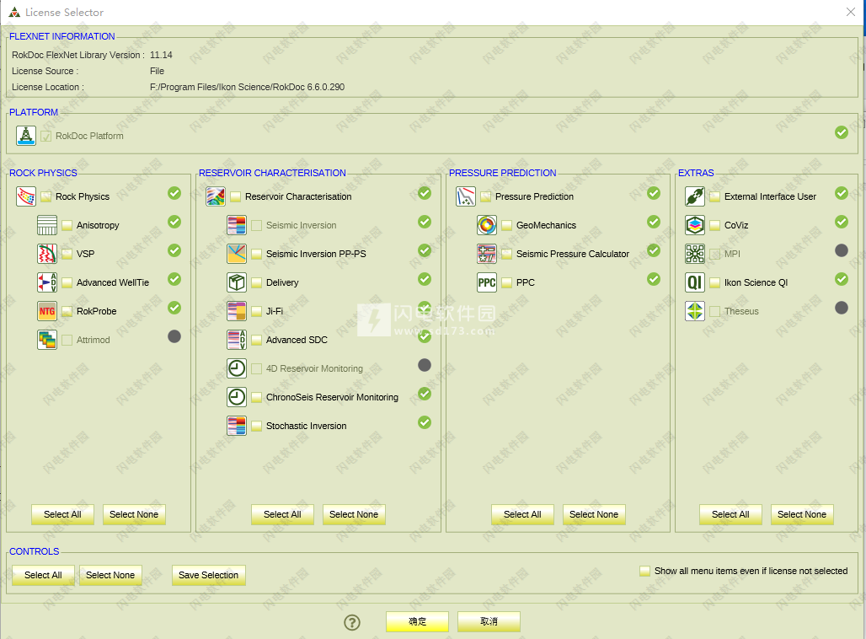This screenshot has width=866, height=639.
Task: Click the RokDoc Platform oil rig icon
Action: [26, 136]
